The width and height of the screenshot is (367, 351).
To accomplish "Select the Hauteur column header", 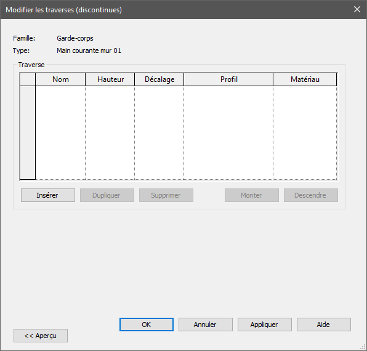I will (110, 79).
